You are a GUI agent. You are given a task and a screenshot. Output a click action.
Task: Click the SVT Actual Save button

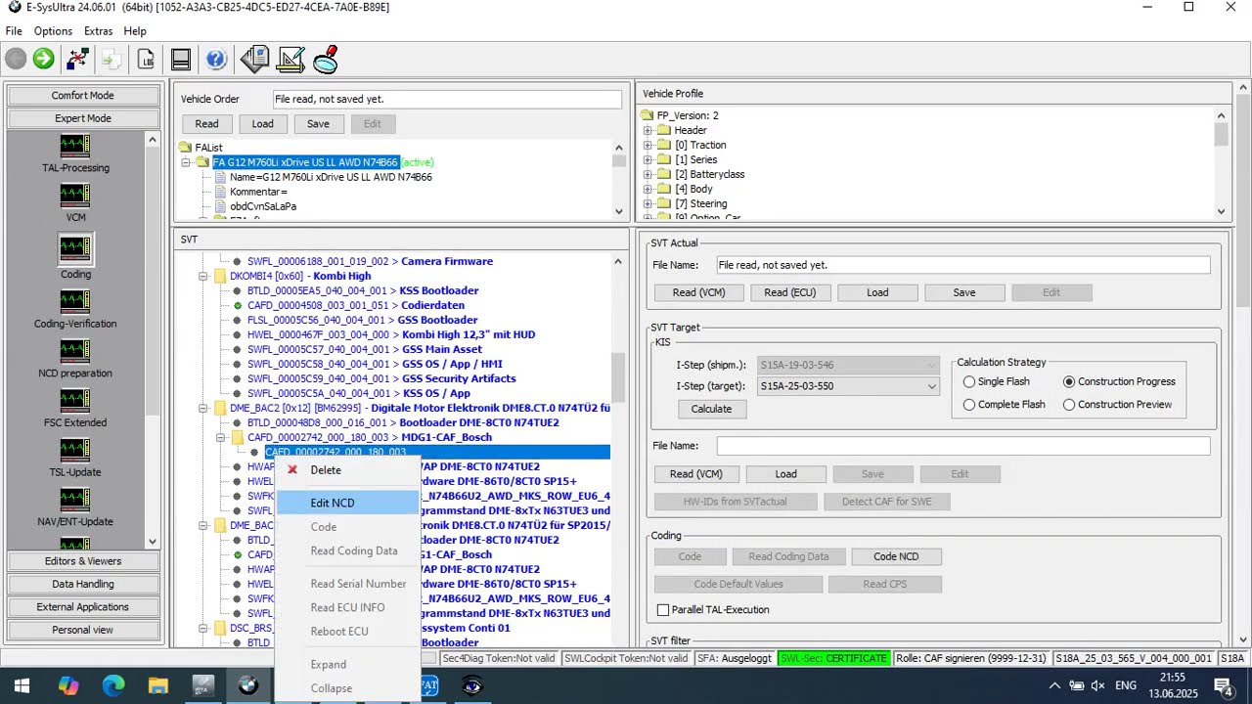coord(964,292)
